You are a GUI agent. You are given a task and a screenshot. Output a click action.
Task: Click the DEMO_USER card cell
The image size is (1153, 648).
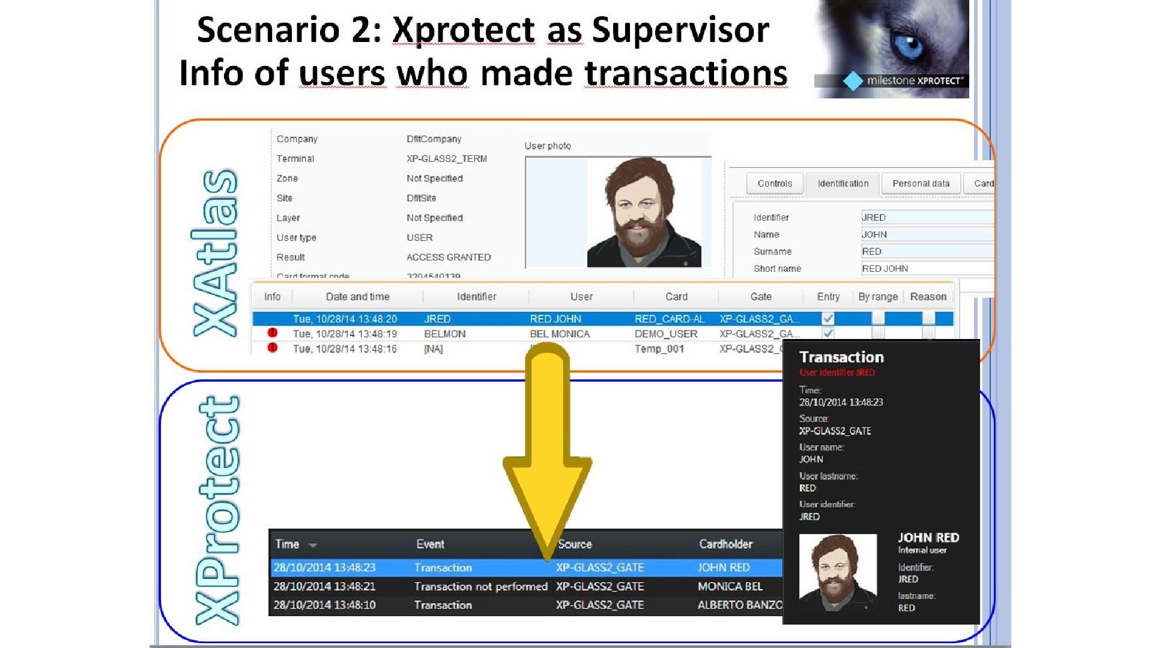click(x=666, y=334)
